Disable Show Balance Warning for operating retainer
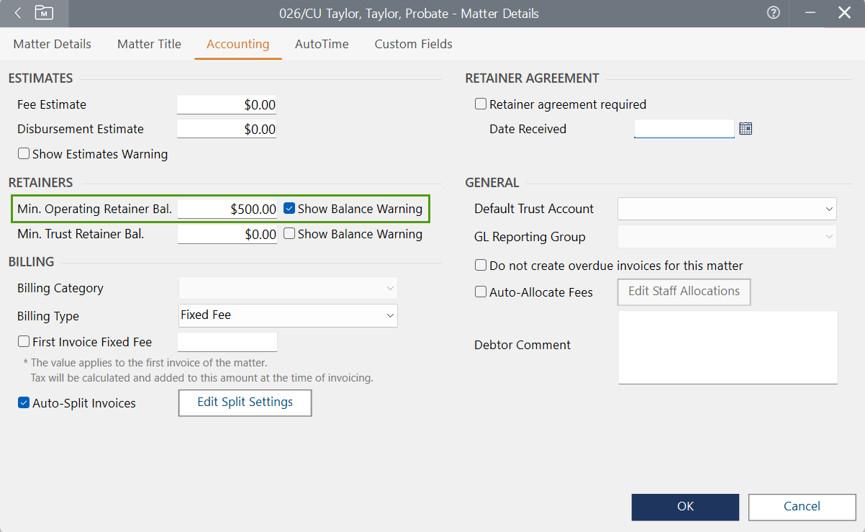Screen dimensions: 865x532 (x=289, y=208)
